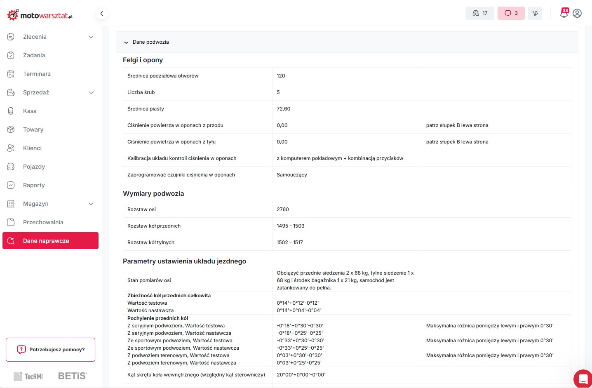
Task: Click the Potrzebujesz pomocy? button
Action: [x=50, y=350]
